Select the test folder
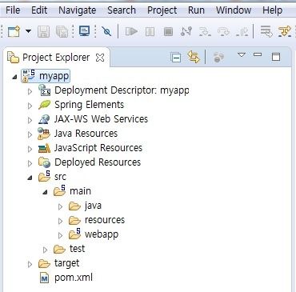The width and height of the screenshot is (296, 292). pyautogui.click(x=77, y=249)
